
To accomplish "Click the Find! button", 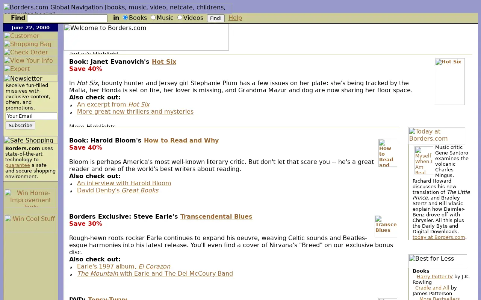I will [216, 18].
